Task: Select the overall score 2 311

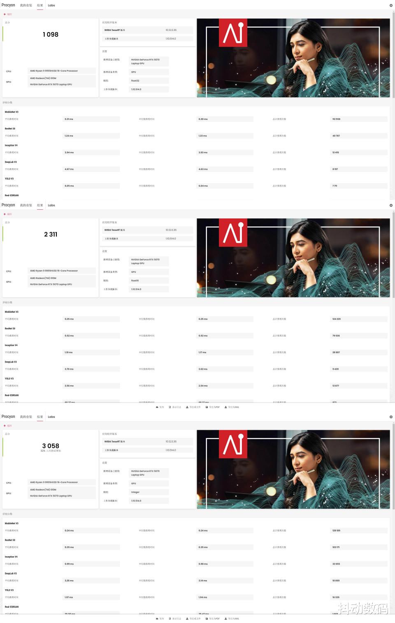Action: point(51,234)
